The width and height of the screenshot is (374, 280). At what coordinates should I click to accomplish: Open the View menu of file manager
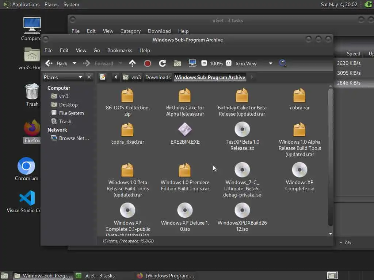click(81, 50)
